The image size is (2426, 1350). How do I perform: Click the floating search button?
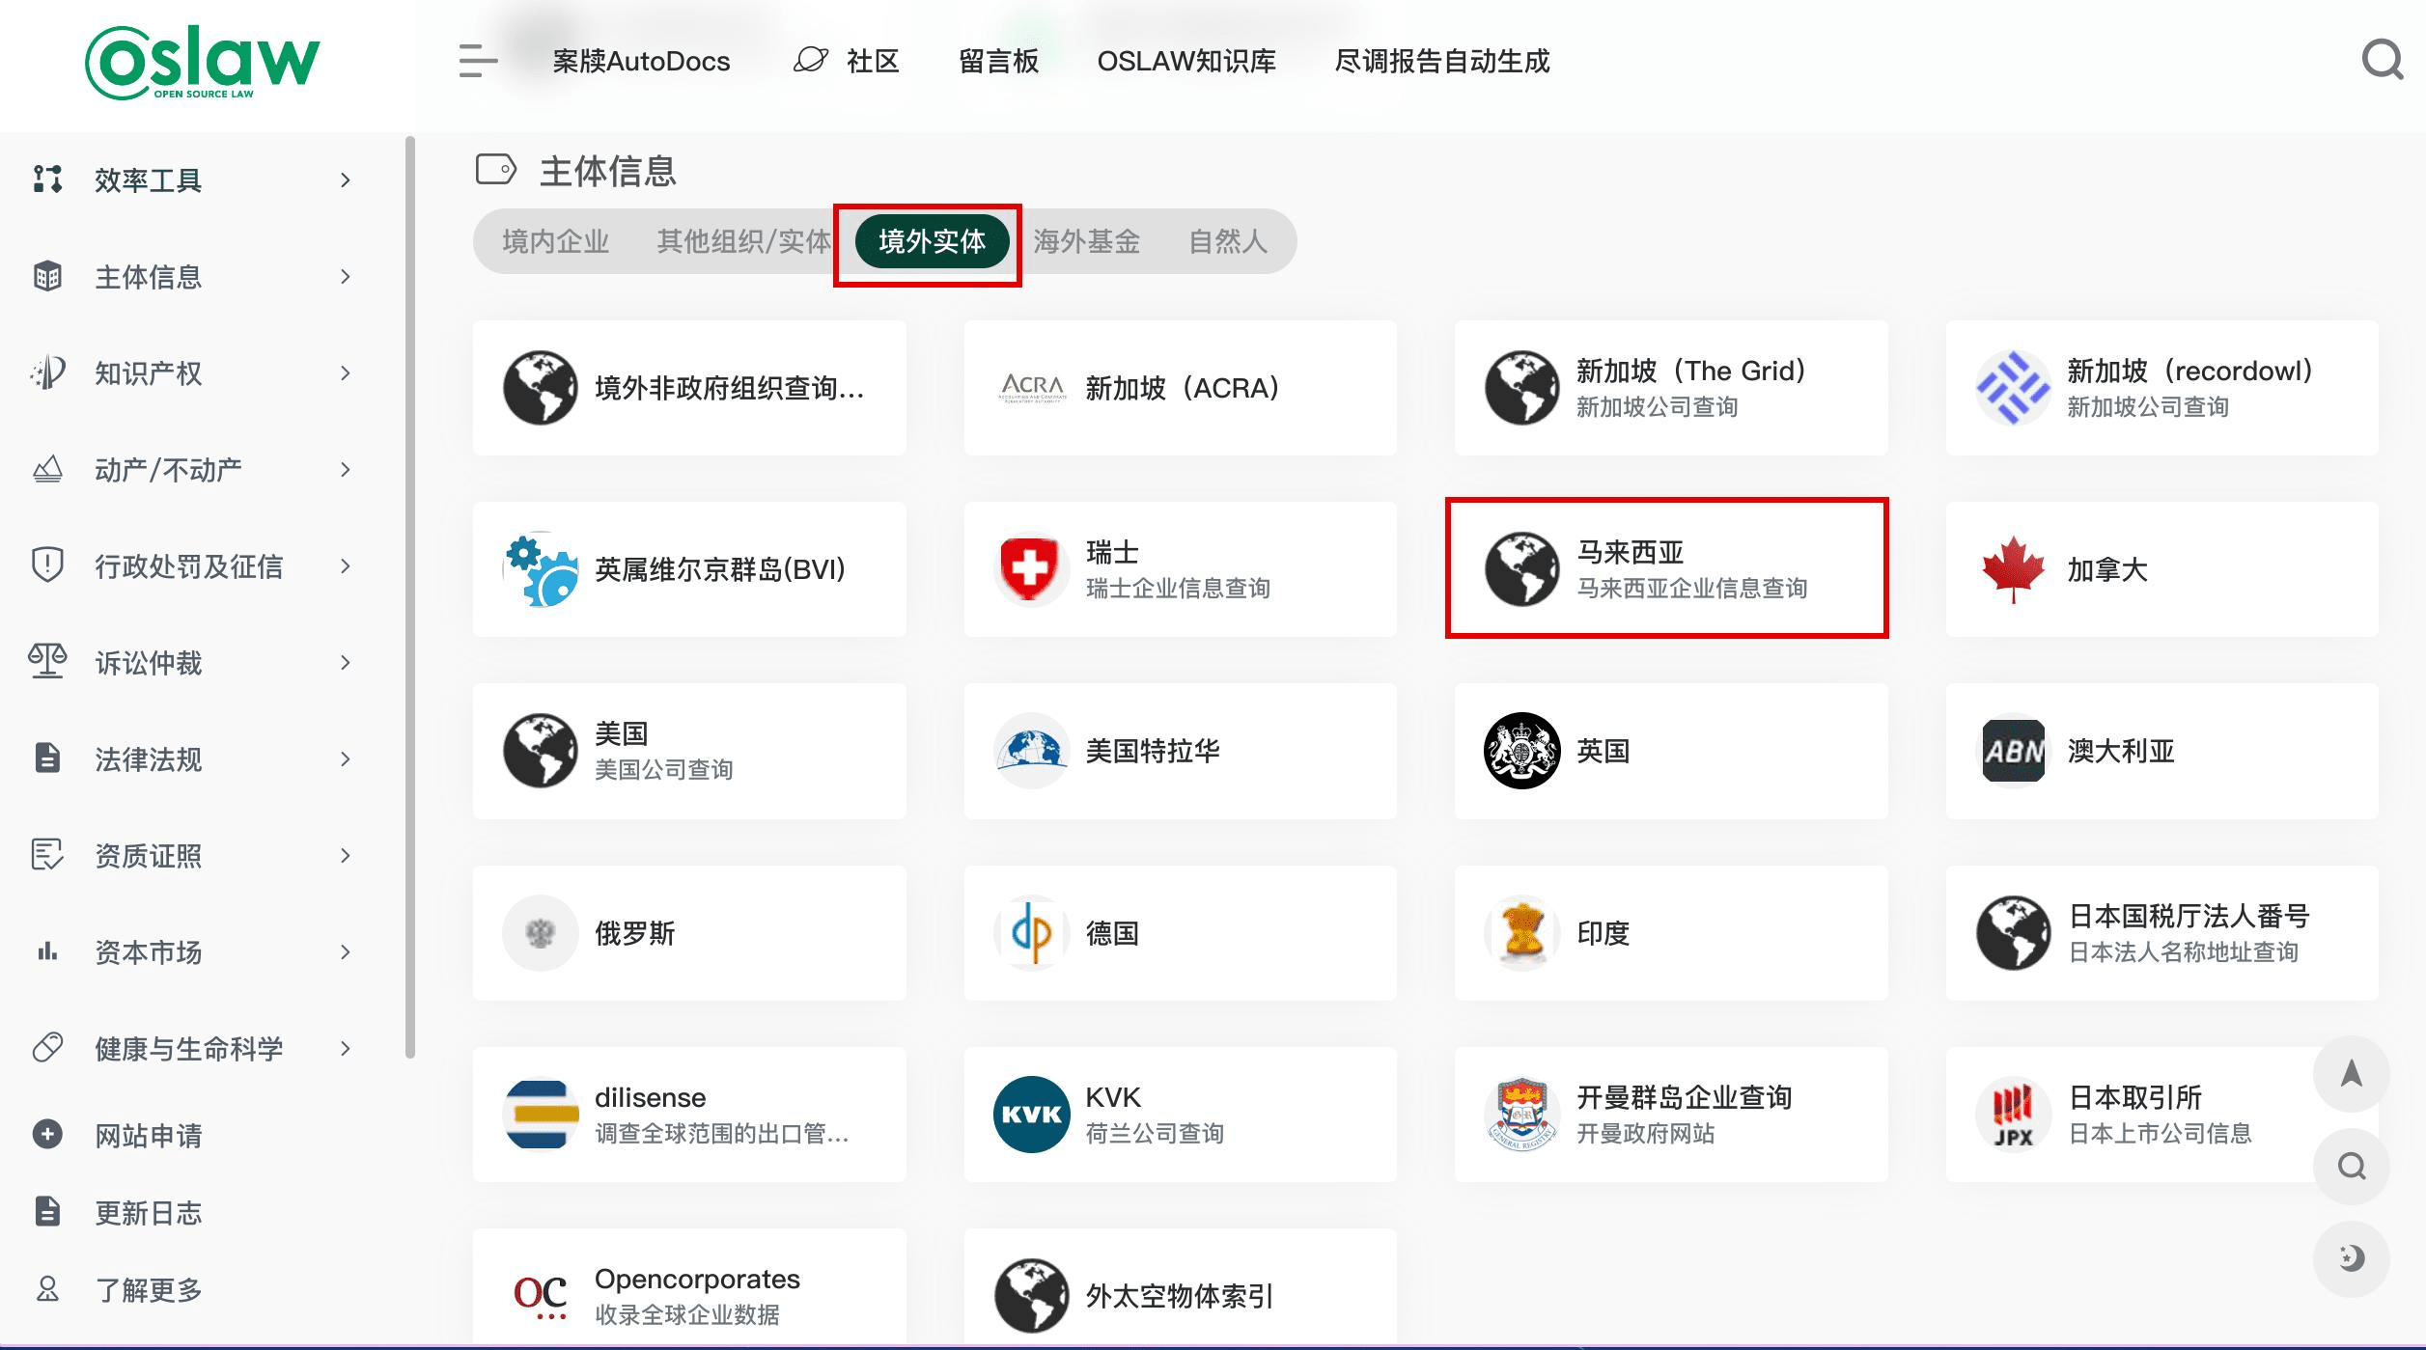2352,1166
